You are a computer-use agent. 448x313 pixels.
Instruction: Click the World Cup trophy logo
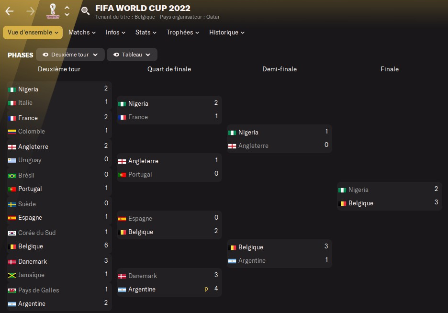pyautogui.click(x=52, y=11)
